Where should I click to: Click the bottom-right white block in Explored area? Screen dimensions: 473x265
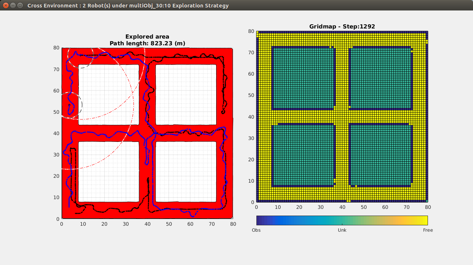coord(186,171)
